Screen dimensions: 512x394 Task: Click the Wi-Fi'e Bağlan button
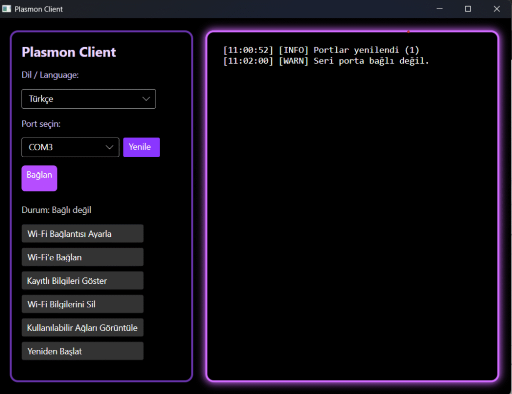[82, 257]
